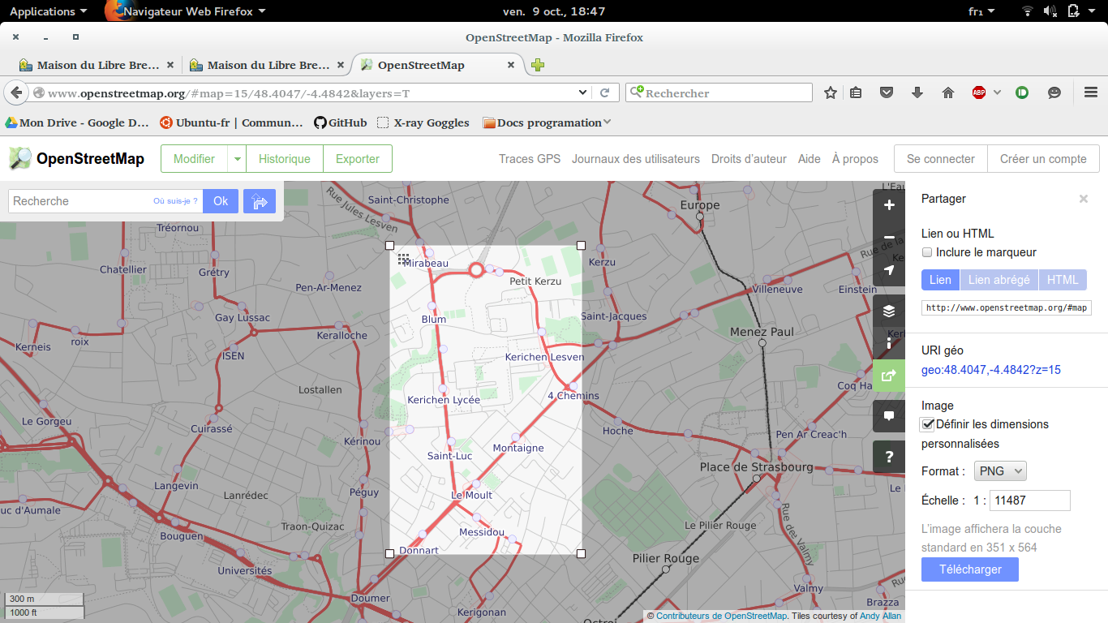
Task: Open the geo:48.4047,-4.4842?z=15 link
Action: [991, 370]
